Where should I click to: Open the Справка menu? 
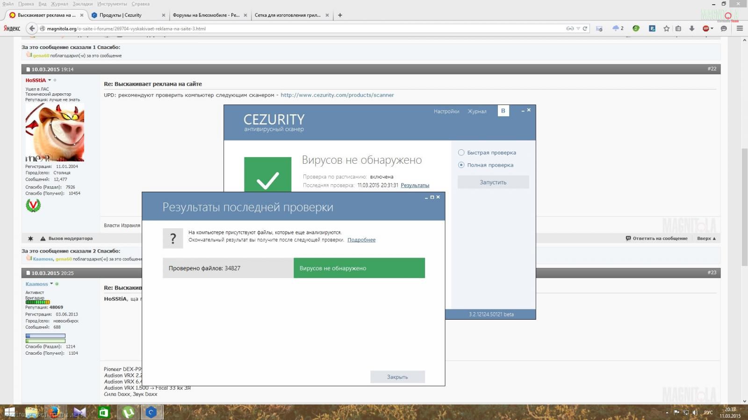(x=141, y=4)
